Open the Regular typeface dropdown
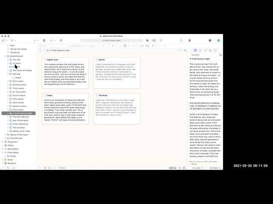This screenshot has width=273, height=204. click(94, 46)
